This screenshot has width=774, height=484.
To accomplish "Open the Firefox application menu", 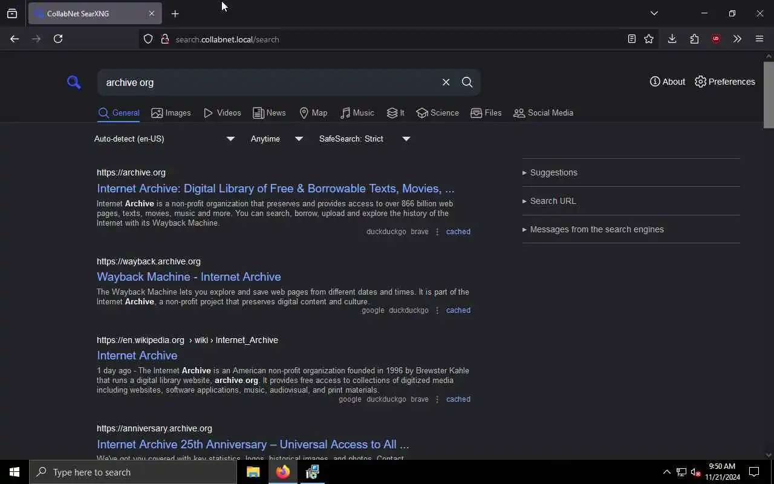I will click(759, 39).
